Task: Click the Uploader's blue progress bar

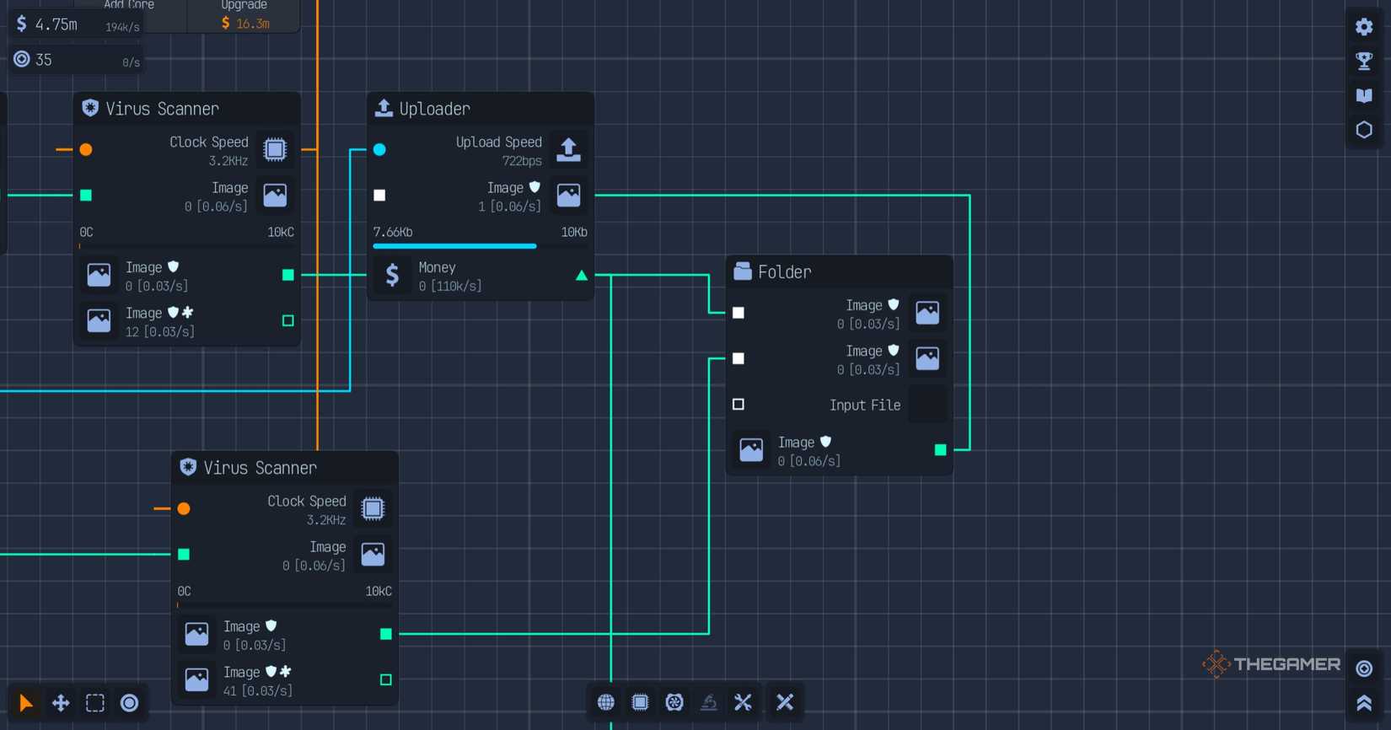Action: point(455,246)
